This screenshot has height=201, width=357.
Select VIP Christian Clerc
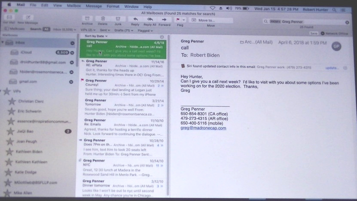31,101
